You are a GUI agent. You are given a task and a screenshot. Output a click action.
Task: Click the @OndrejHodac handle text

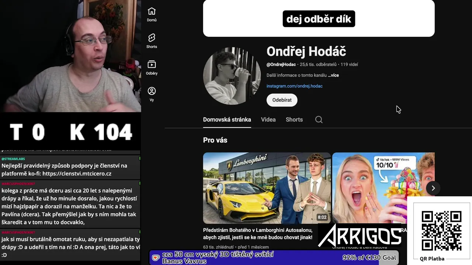point(281,64)
